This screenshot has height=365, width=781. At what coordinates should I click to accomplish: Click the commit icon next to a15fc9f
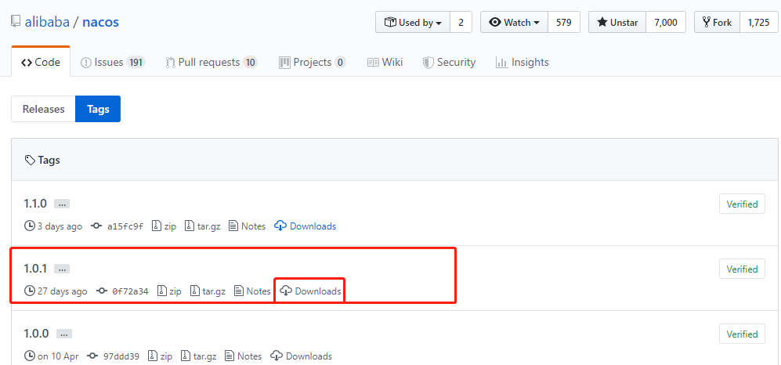pos(97,226)
